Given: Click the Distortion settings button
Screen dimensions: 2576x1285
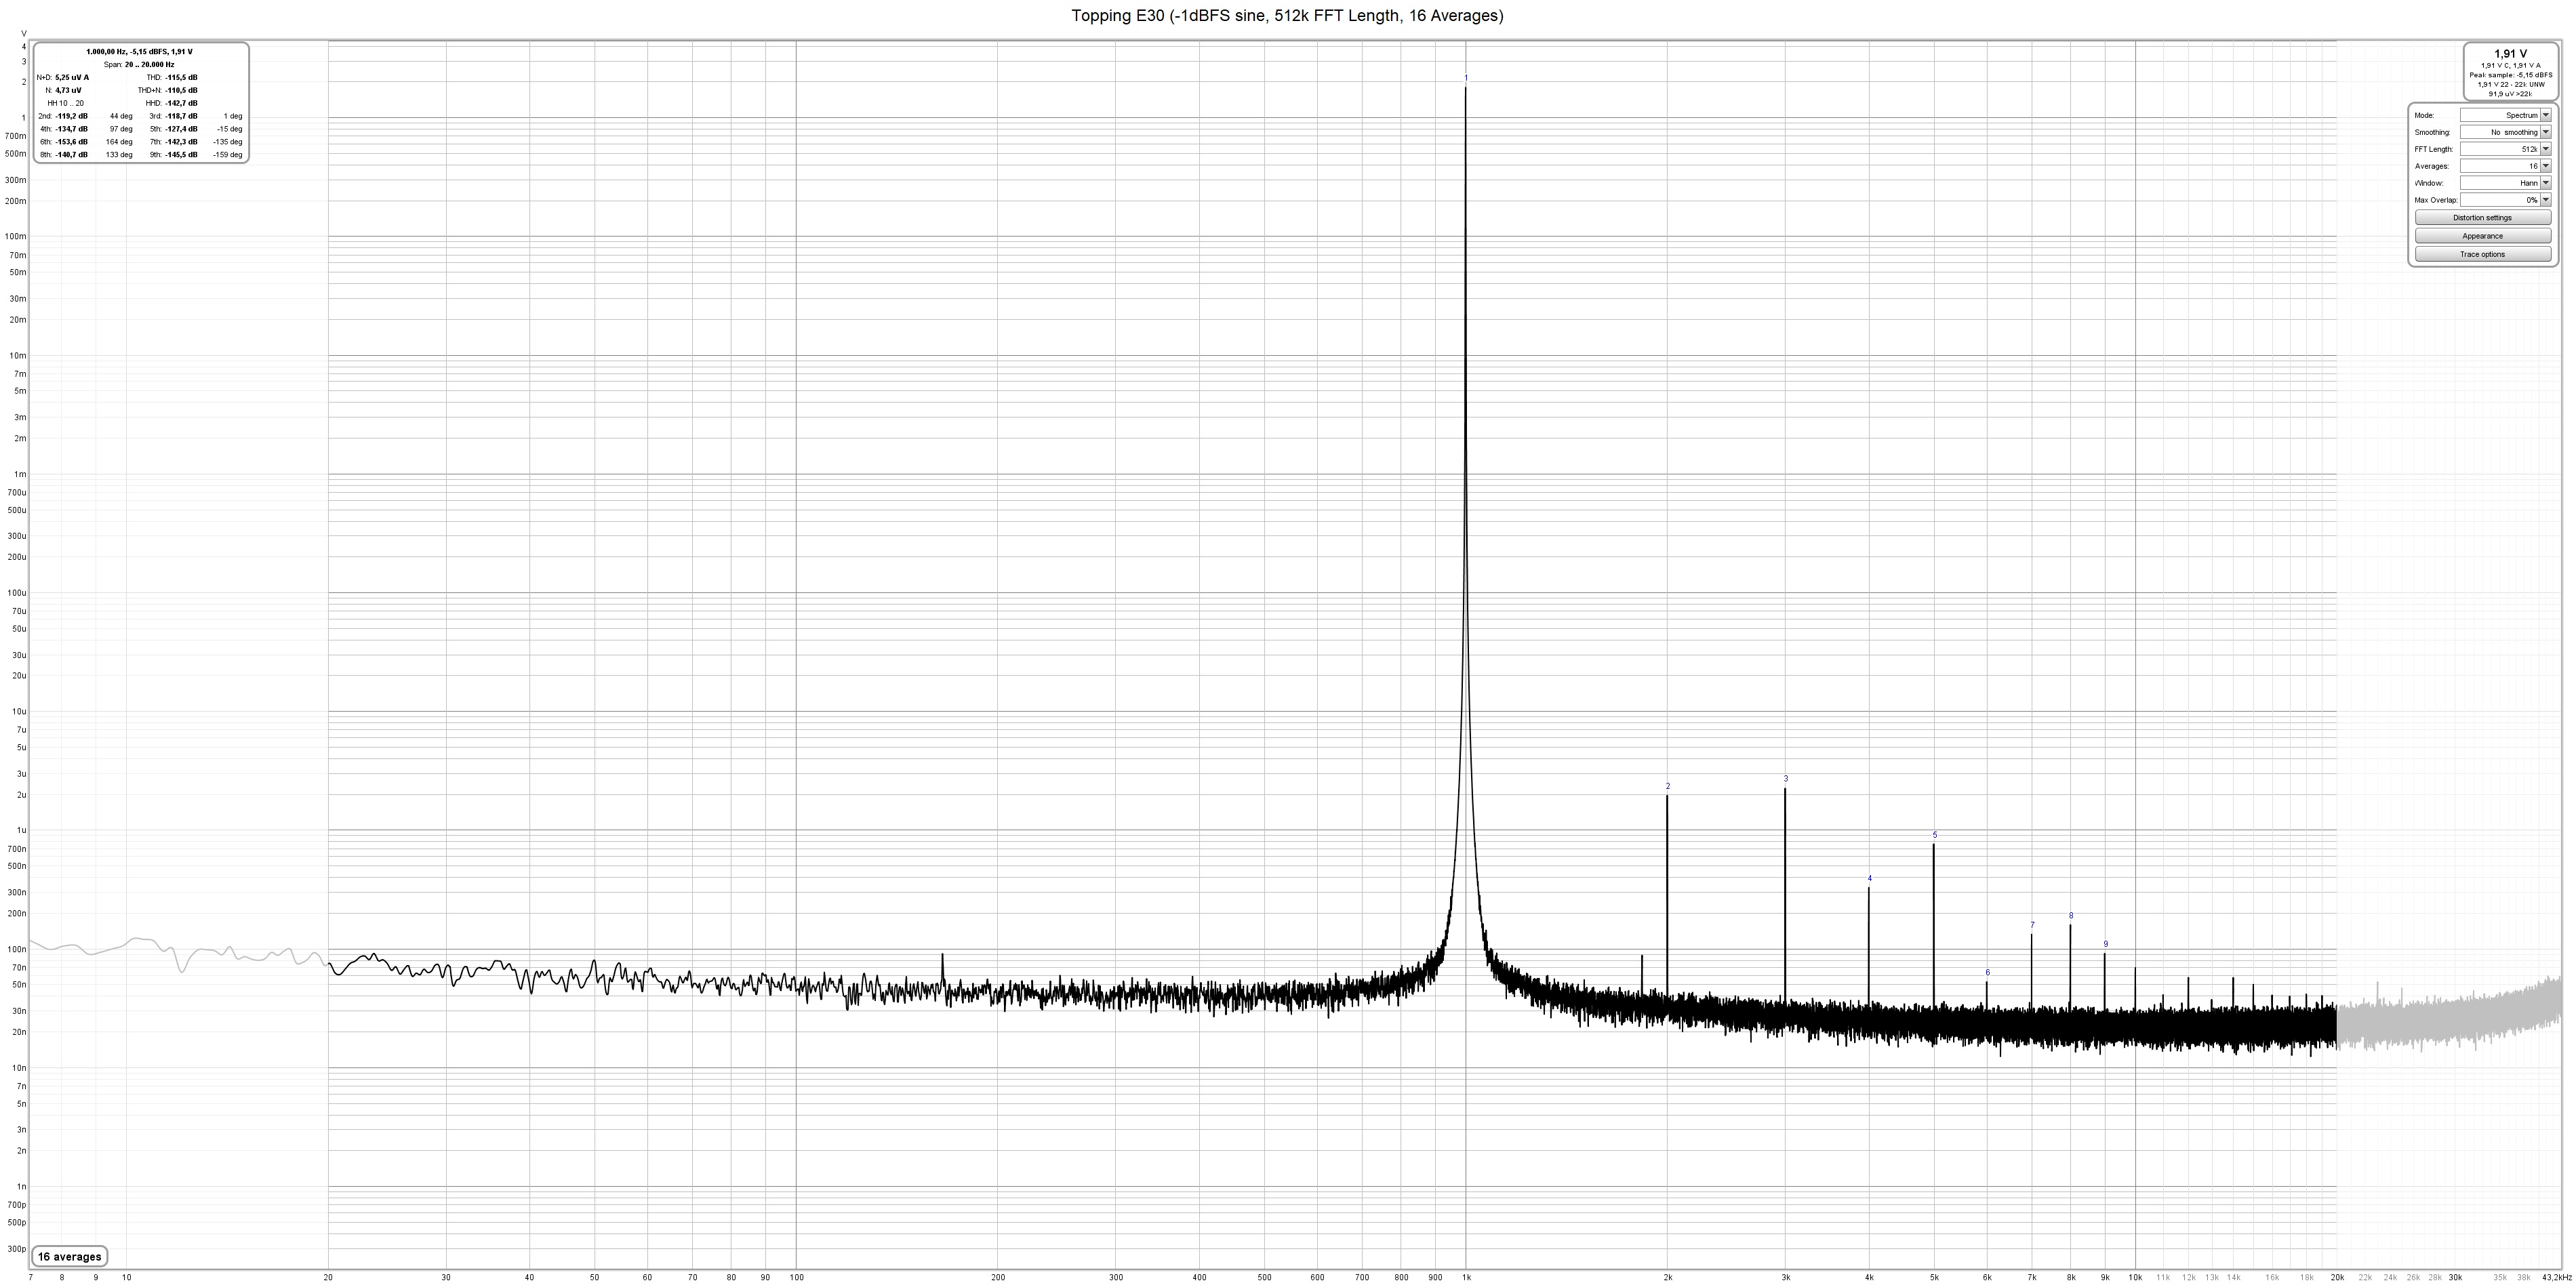Looking at the screenshot, I should click(2482, 218).
